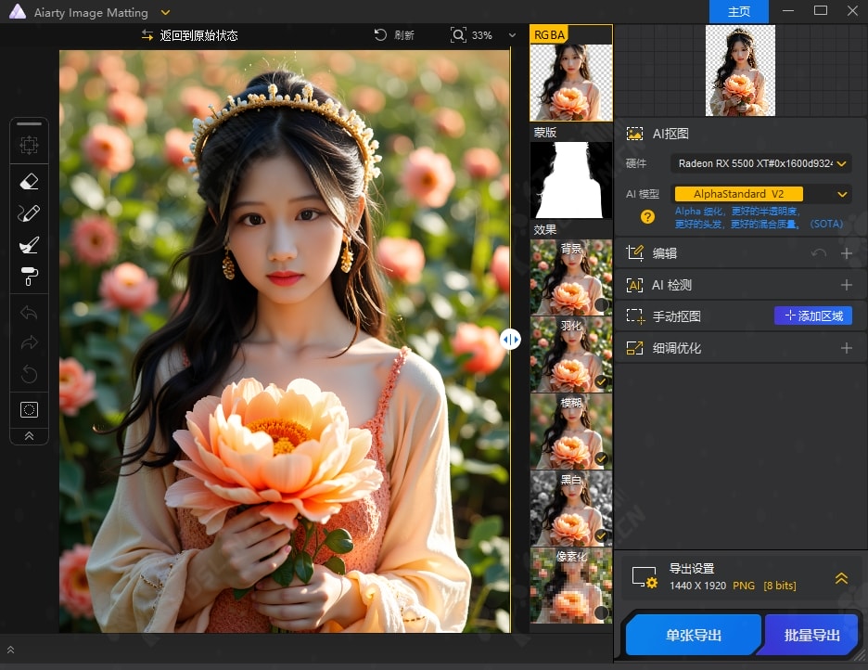Click the before/after comparison slider handle

pos(510,340)
